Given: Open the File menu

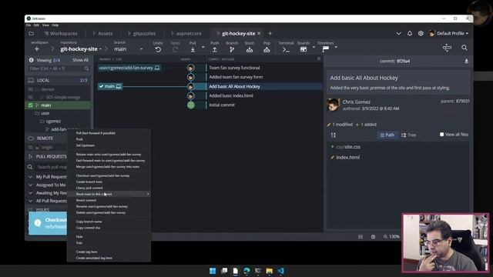Looking at the screenshot, I should click(29, 25).
